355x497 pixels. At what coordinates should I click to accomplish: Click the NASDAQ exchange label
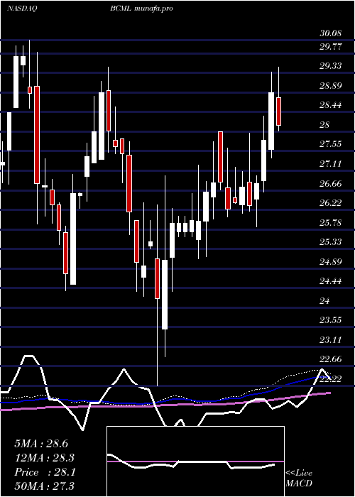[x=23, y=9]
